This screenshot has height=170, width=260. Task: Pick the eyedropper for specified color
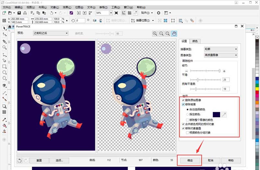tap(224, 115)
